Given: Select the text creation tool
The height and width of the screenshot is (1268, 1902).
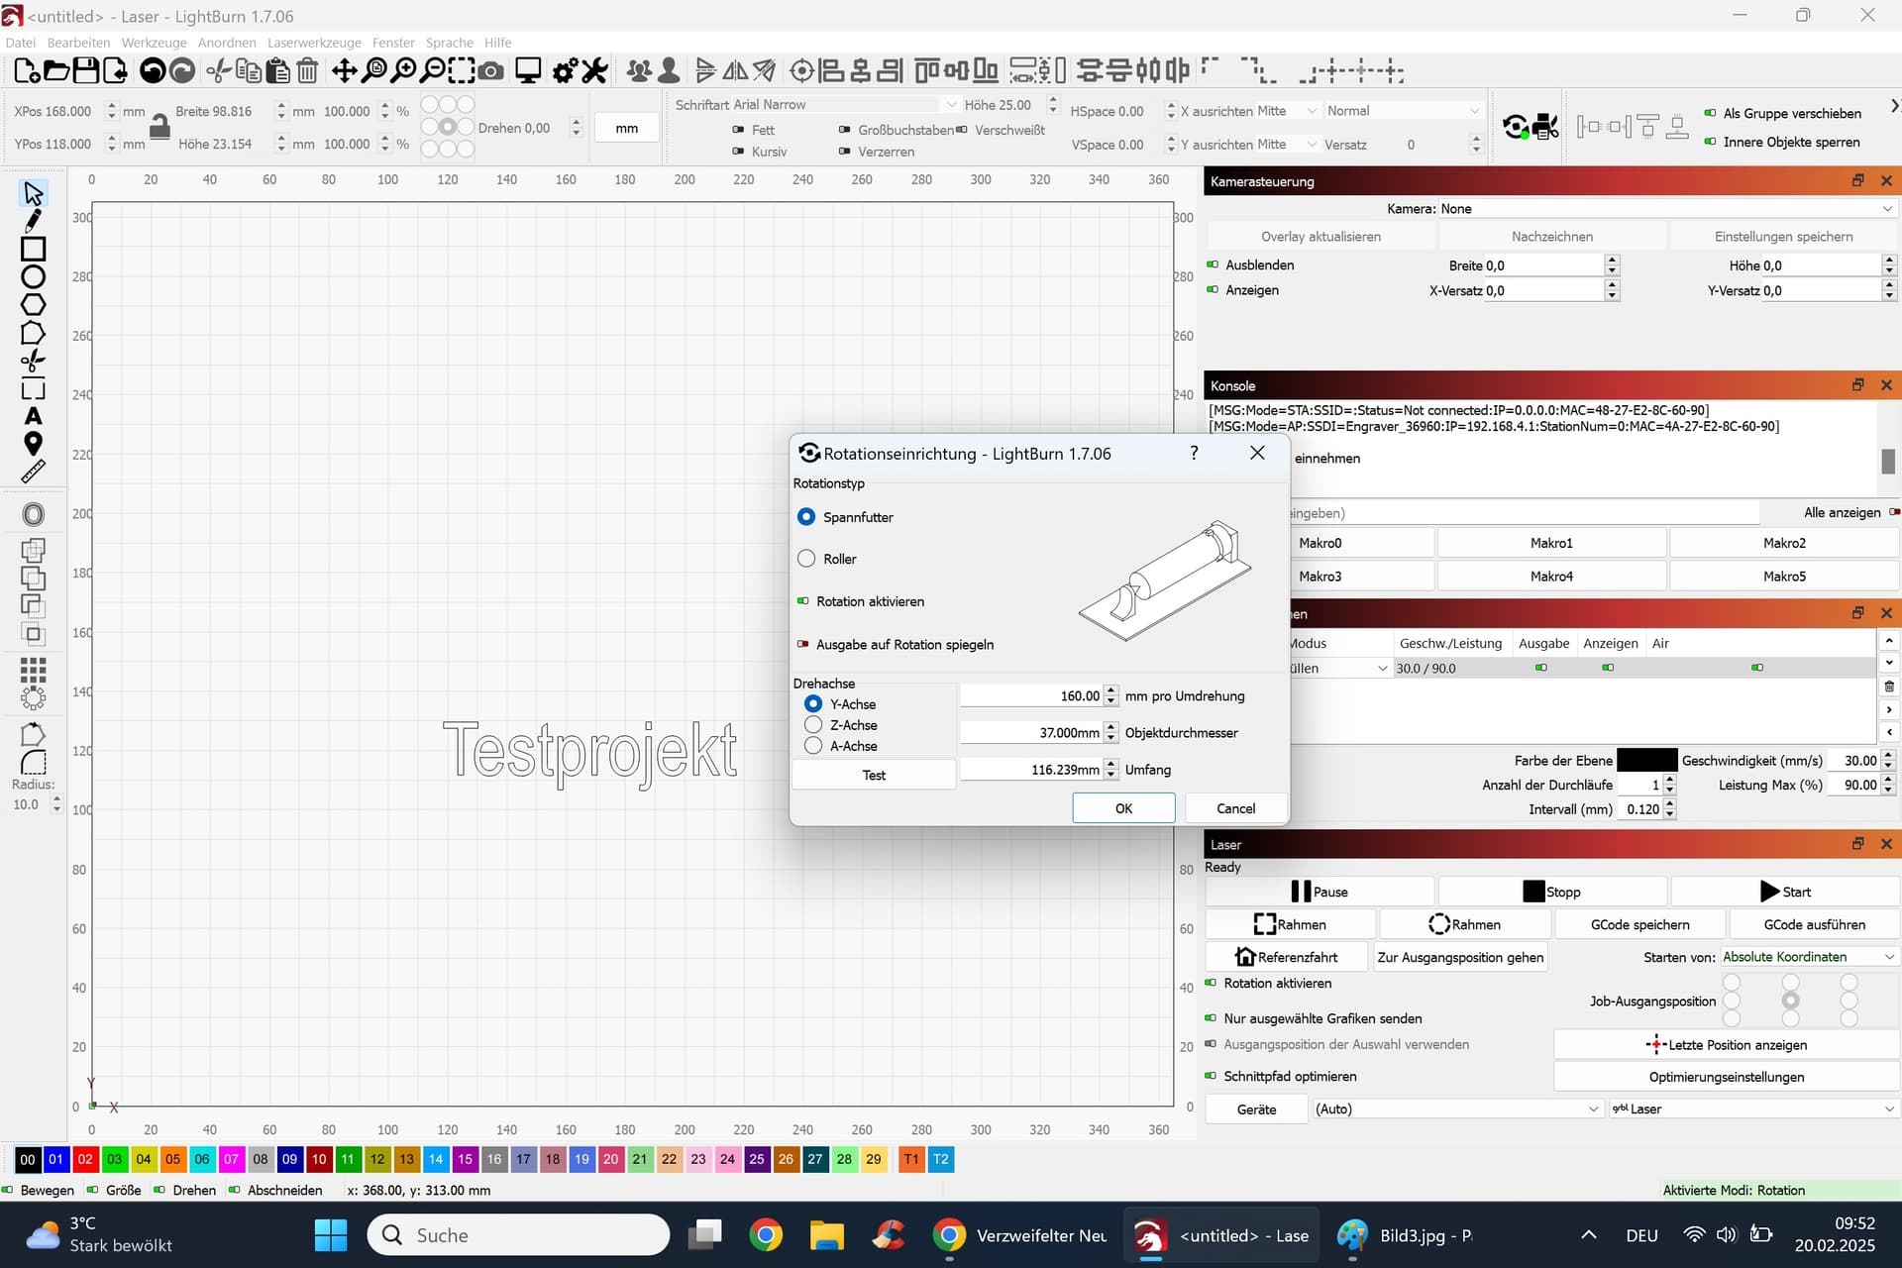Looking at the screenshot, I should click(33, 416).
